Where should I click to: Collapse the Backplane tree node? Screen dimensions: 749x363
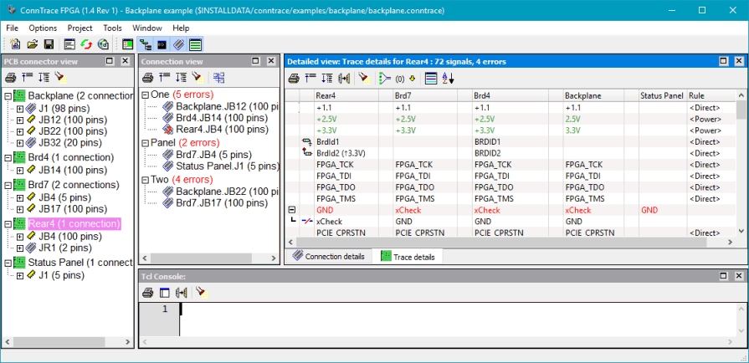point(8,96)
